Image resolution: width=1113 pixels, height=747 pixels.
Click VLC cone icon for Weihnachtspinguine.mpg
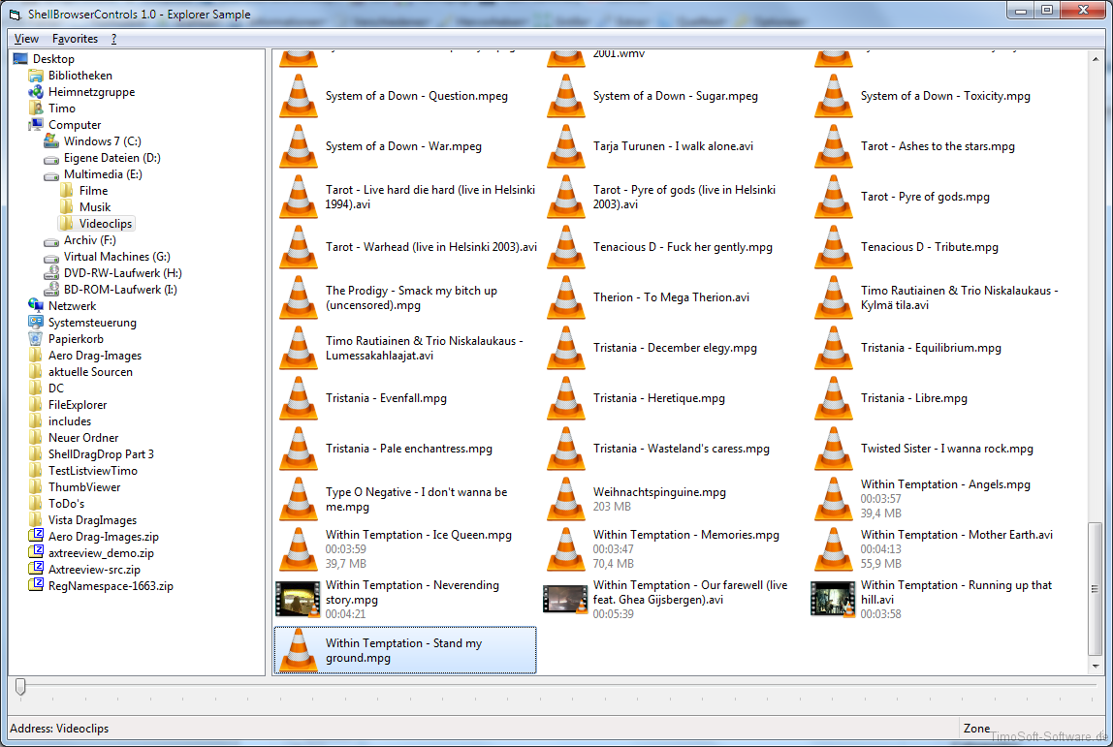click(566, 499)
